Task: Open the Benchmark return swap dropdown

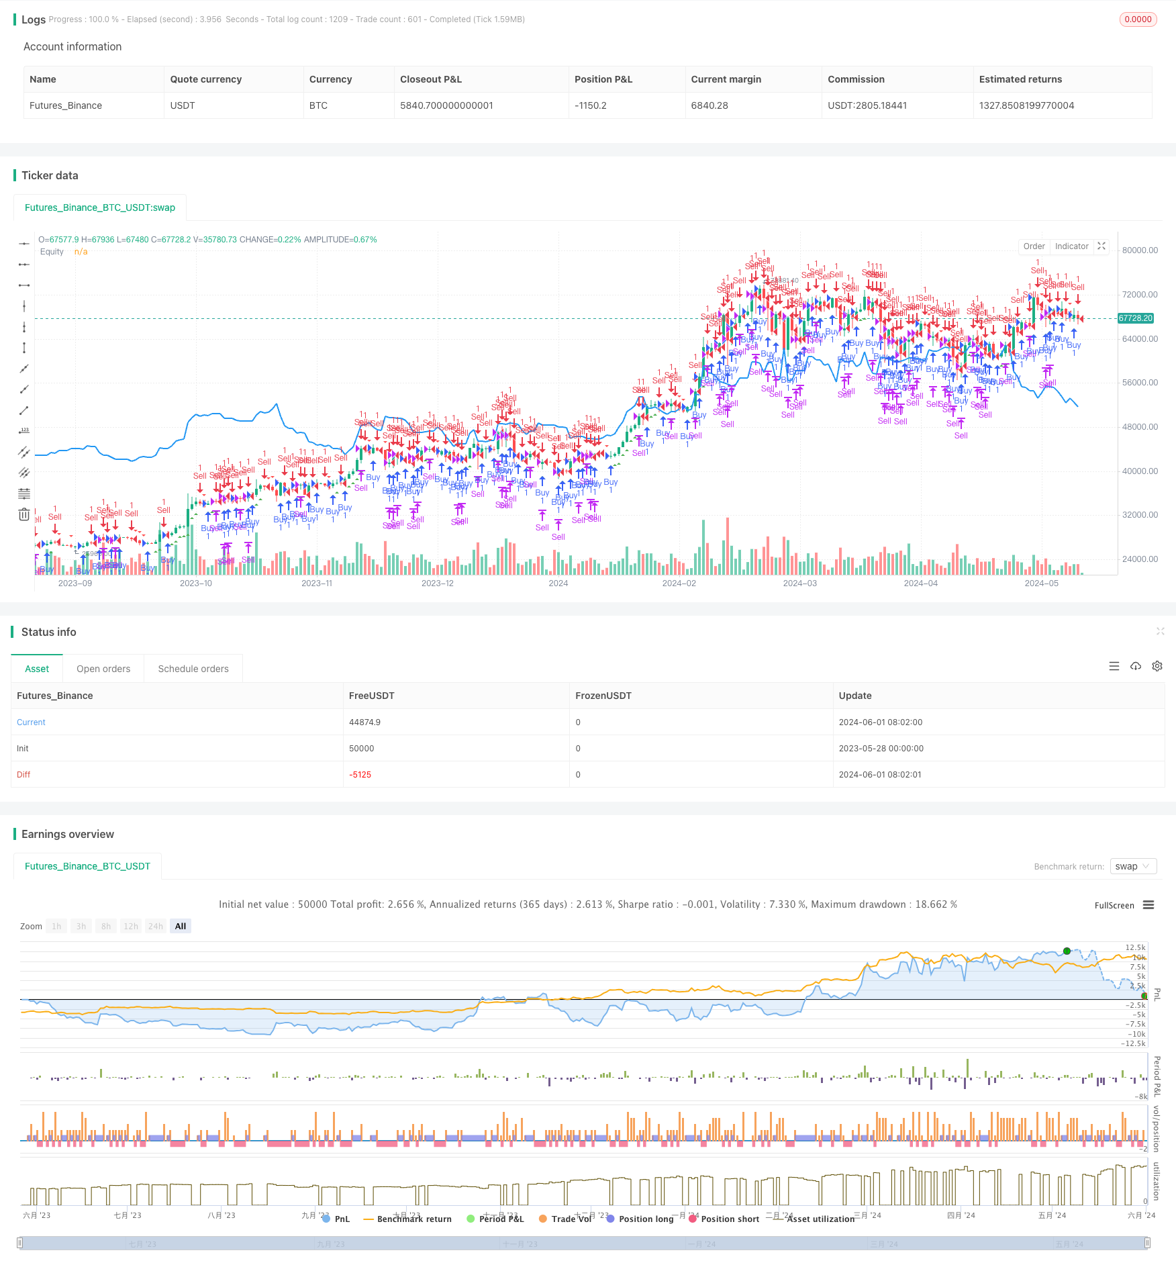Action: (1133, 866)
